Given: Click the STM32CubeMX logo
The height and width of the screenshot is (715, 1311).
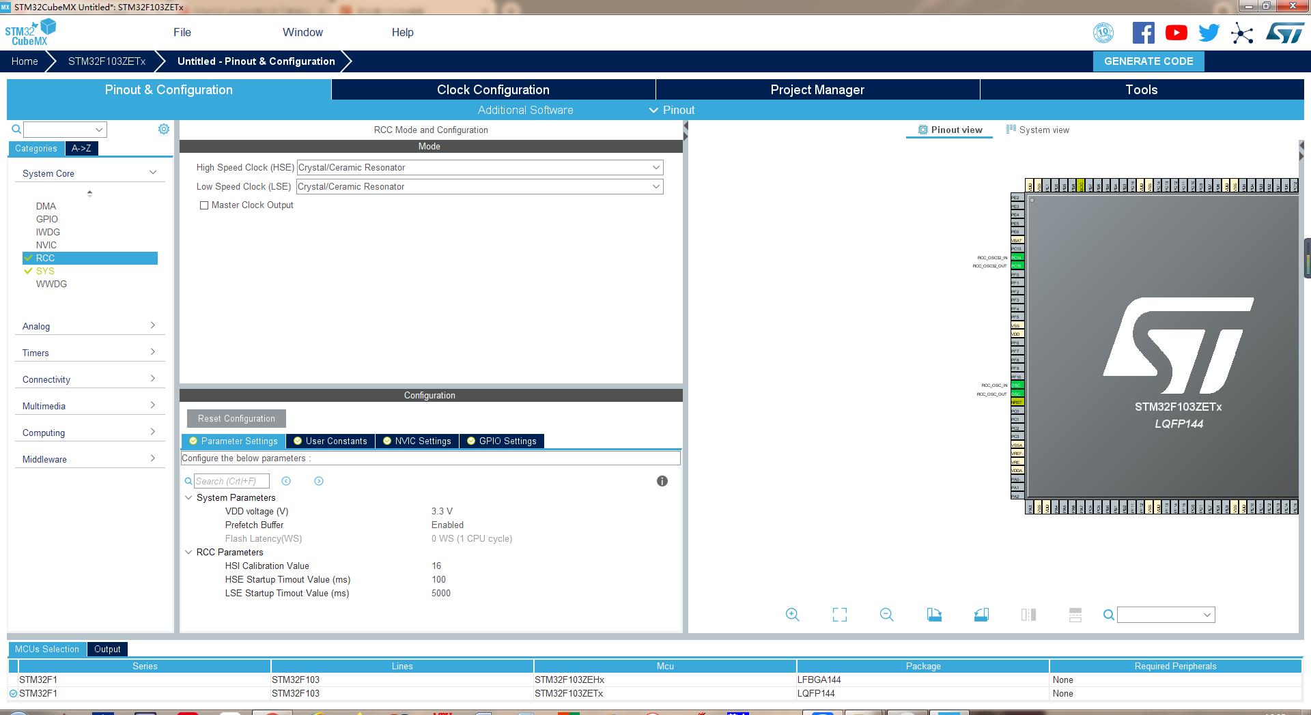Looking at the screenshot, I should (31, 32).
